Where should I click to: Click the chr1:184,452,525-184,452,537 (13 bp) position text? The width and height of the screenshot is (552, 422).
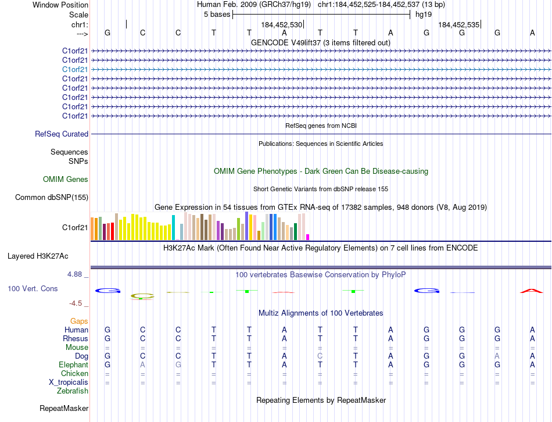pos(381,5)
